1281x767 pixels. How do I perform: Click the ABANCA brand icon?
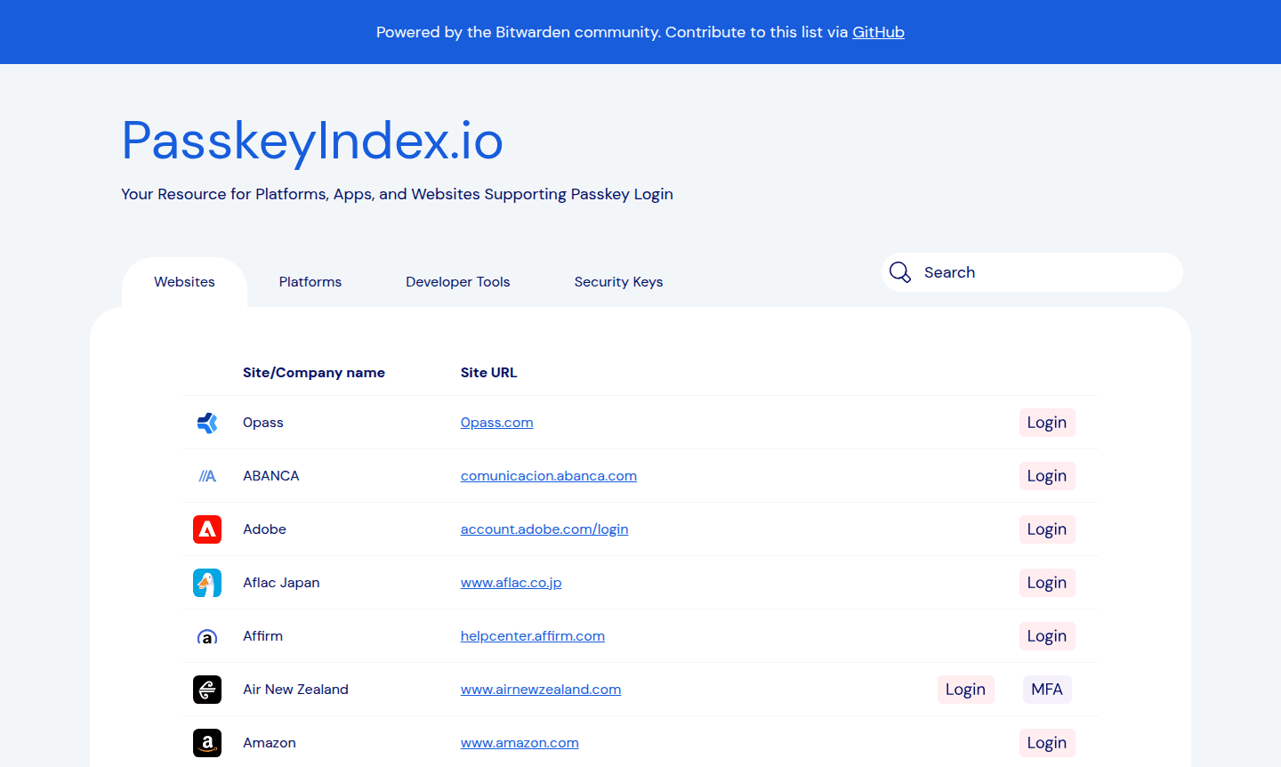207,476
